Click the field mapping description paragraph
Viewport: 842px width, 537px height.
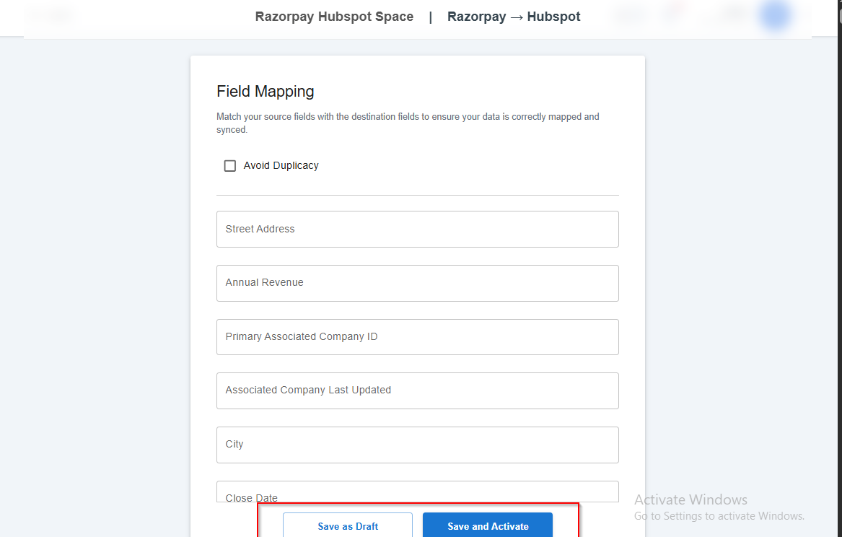pos(408,123)
